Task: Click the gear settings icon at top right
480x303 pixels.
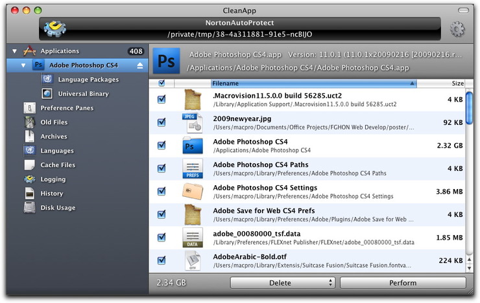Action: click(458, 28)
